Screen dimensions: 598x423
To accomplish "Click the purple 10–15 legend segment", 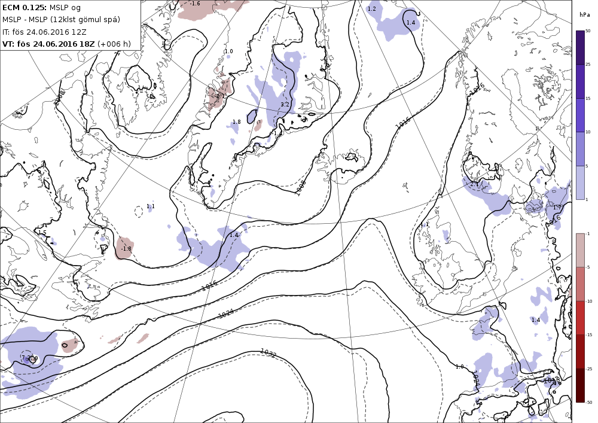I will tap(580, 115).
